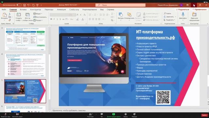
Task: Select slide 4 thumbnail
Action: point(25,65)
